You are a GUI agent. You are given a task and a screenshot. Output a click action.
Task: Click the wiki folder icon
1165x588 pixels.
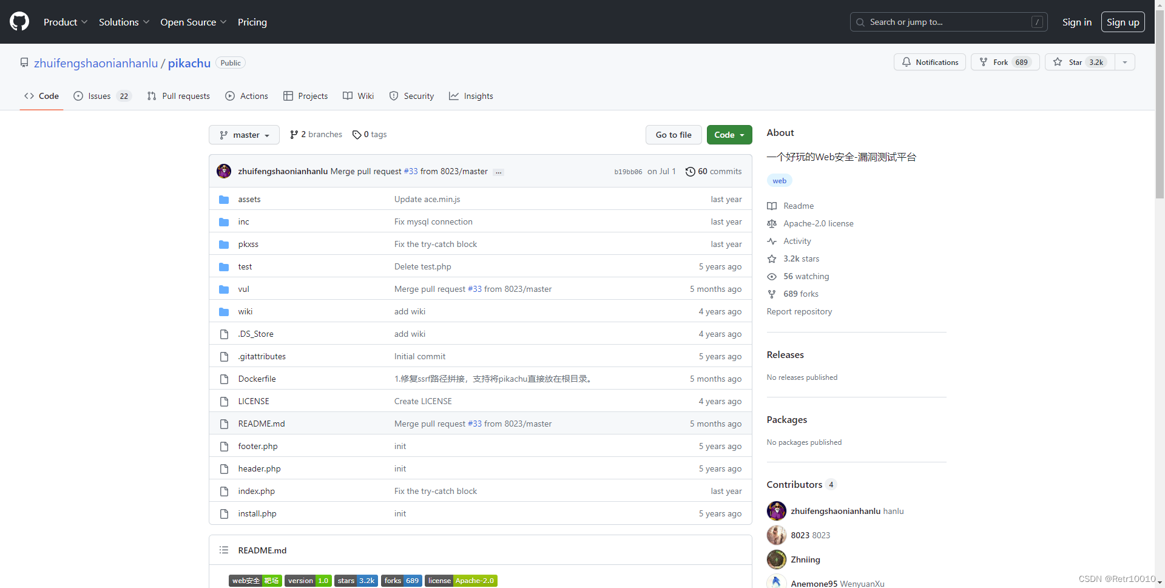pyautogui.click(x=224, y=312)
